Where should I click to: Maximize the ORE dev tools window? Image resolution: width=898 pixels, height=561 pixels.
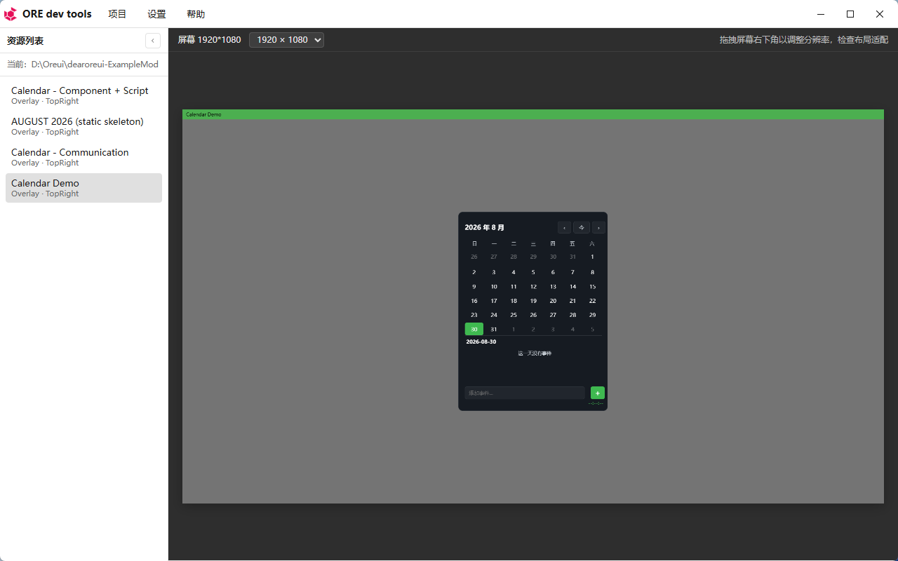click(x=850, y=14)
